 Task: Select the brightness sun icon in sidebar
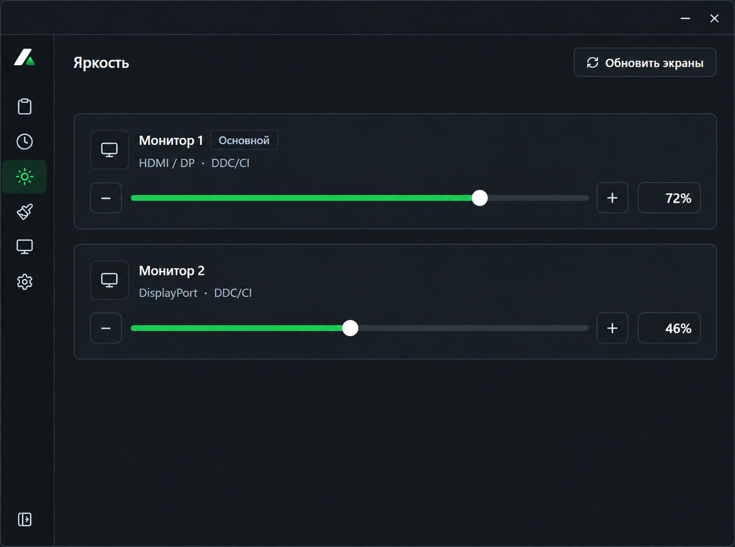coord(24,177)
